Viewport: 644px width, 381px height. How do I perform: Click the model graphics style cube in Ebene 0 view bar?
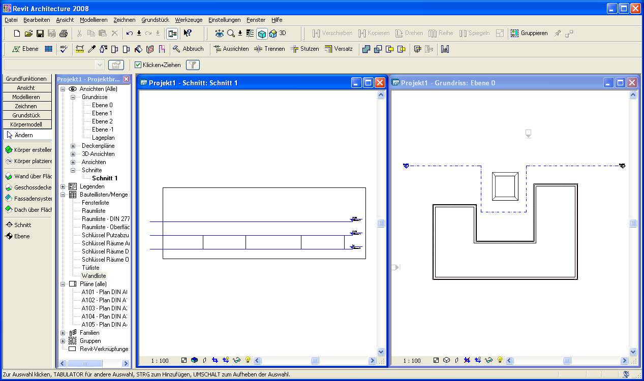(446, 360)
